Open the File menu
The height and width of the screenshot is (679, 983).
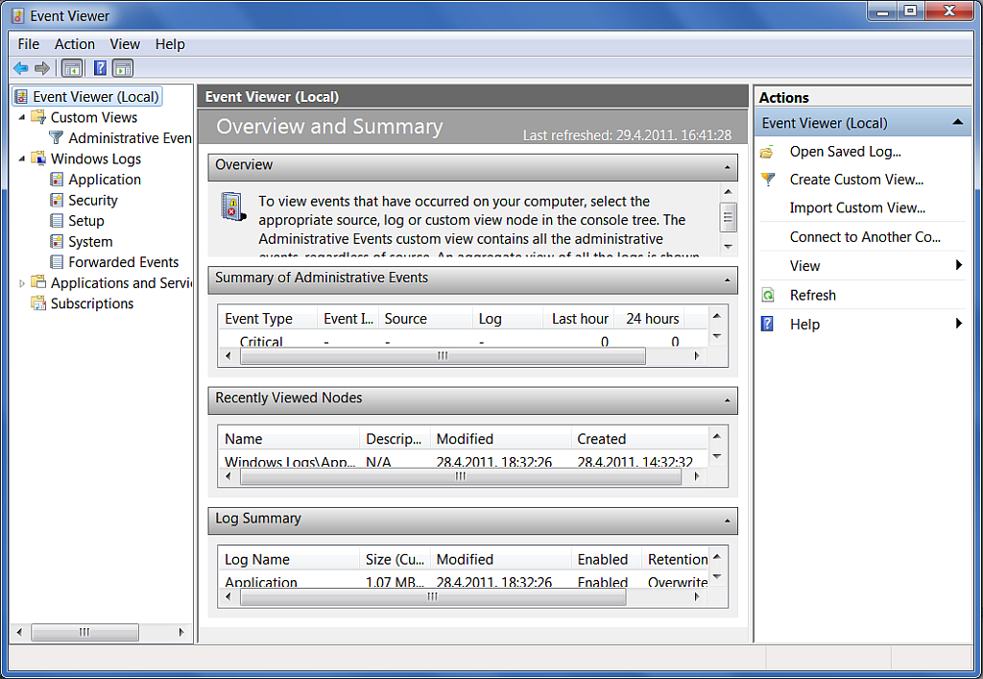click(28, 44)
